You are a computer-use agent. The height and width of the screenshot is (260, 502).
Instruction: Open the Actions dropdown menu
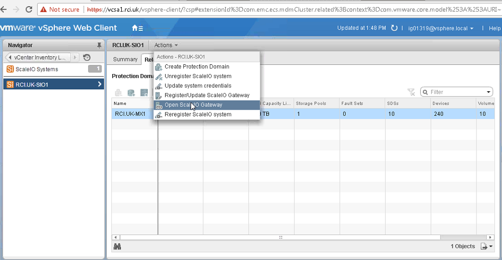tap(166, 45)
